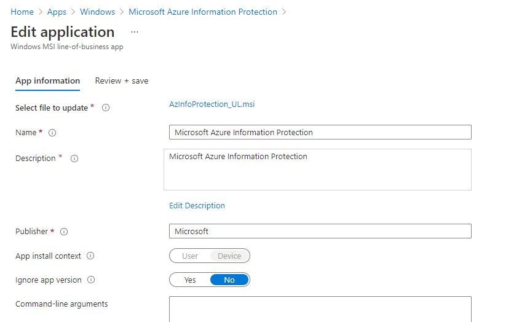
Task: Click info icon beside Publisher label
Action: coord(64,232)
